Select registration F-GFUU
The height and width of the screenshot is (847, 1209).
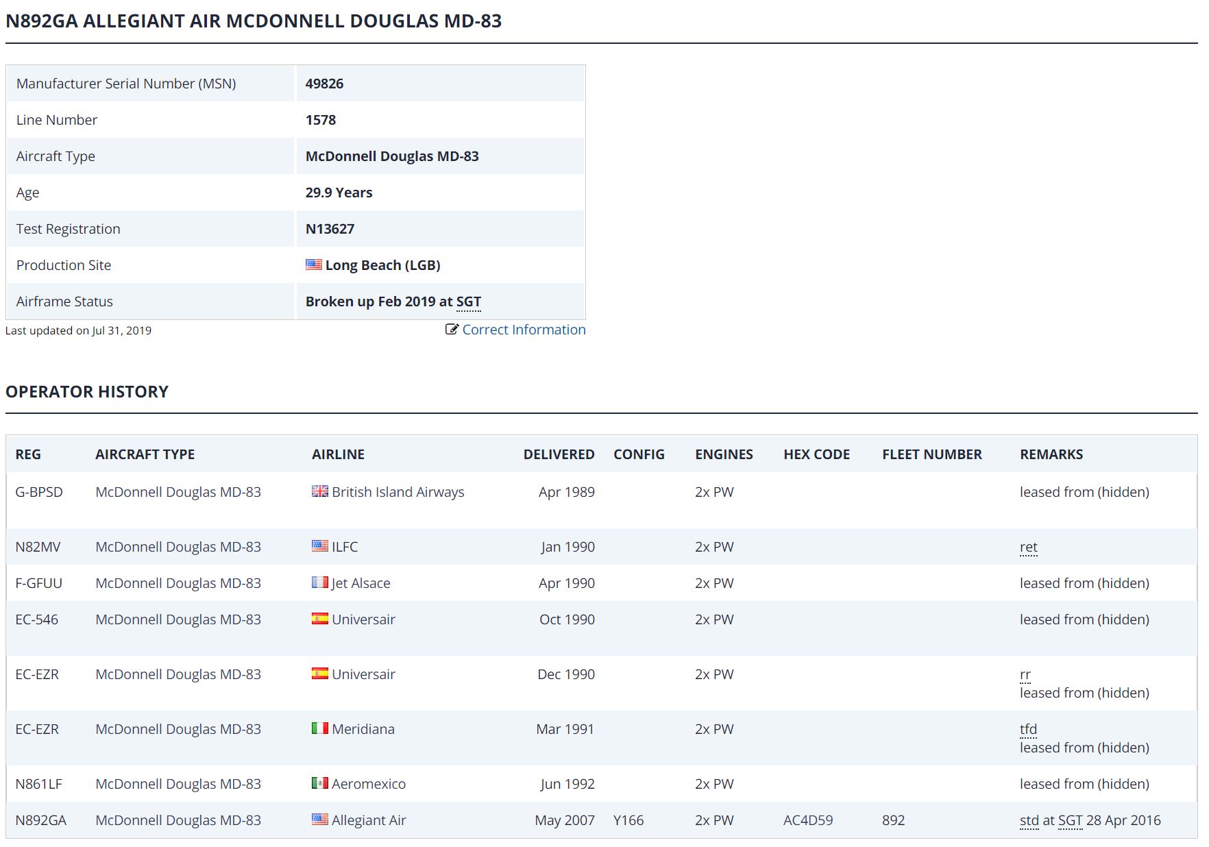[x=38, y=583]
